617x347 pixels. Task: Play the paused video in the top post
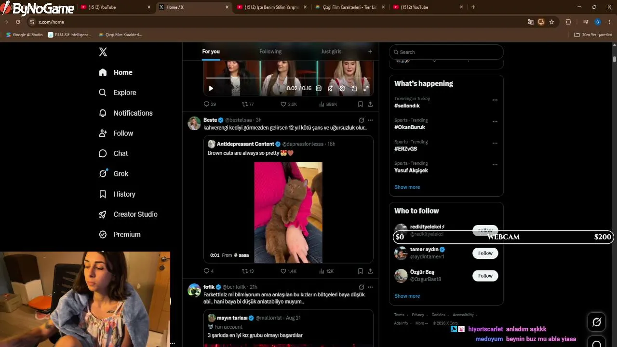[211, 88]
